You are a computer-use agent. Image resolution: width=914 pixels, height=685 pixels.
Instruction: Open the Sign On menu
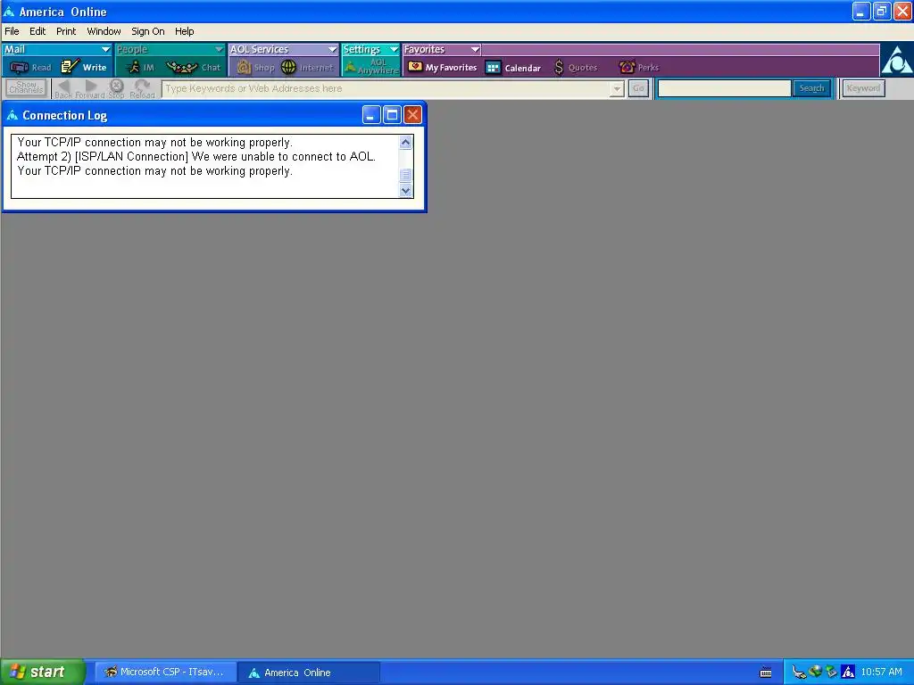click(147, 31)
